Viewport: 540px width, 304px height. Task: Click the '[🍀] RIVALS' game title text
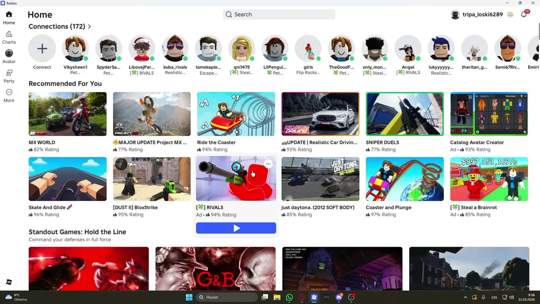[210, 207]
